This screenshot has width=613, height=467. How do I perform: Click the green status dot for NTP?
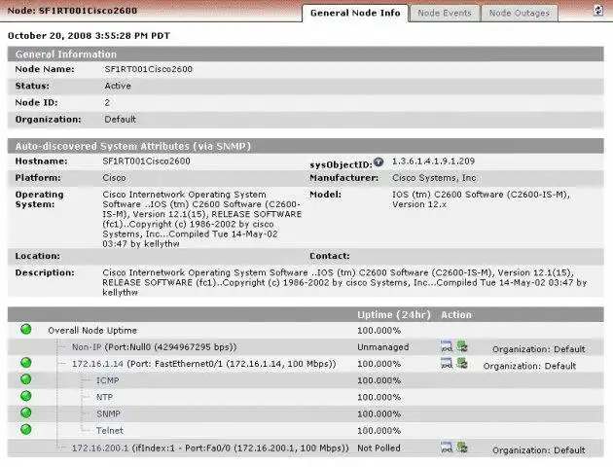point(26,396)
